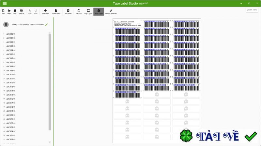Click the first empty ghost label slot
The height and width of the screenshot is (146, 261).
coord(157,94)
